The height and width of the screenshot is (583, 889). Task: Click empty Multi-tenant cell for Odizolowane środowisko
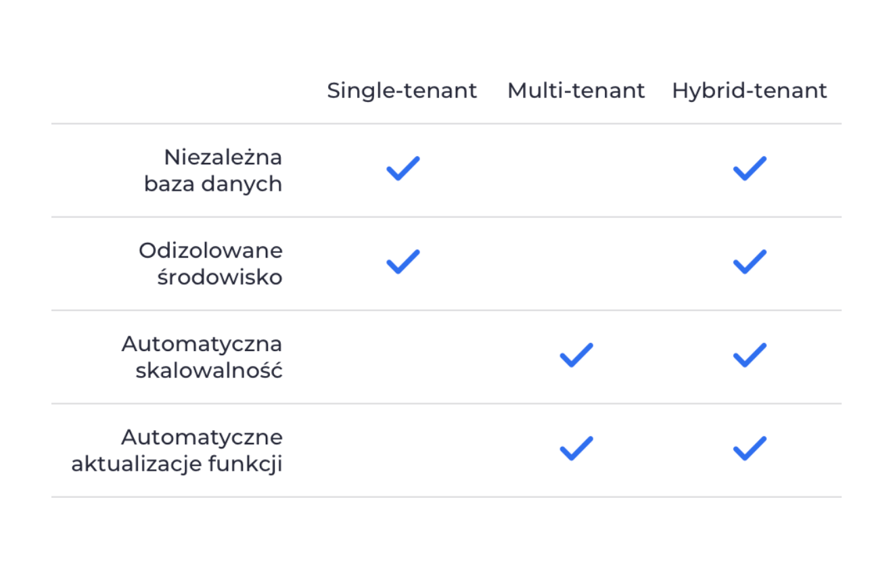(576, 264)
